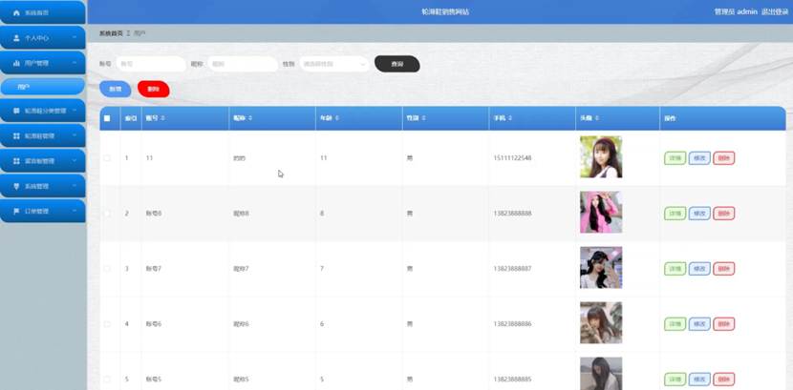
Task: Expand the 订单管理 sidebar menu
Action: (42, 211)
